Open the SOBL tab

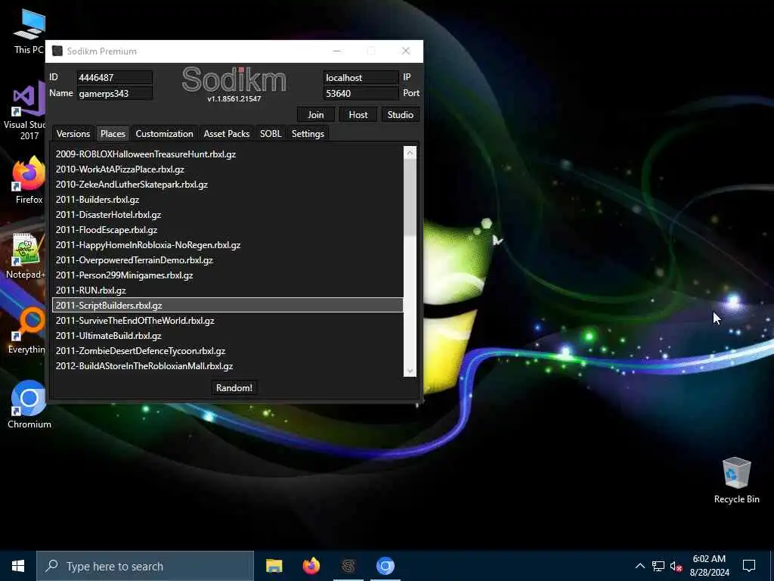coord(271,134)
